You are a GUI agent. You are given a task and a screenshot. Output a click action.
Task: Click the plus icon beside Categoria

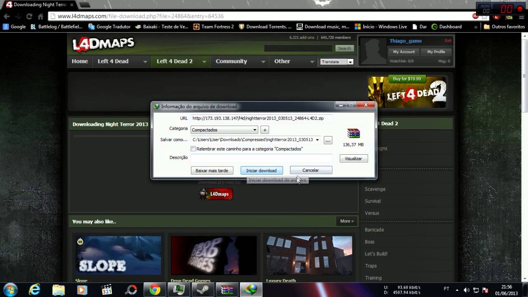coord(265,130)
